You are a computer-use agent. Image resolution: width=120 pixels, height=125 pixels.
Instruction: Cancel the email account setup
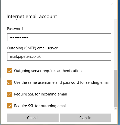(33, 118)
